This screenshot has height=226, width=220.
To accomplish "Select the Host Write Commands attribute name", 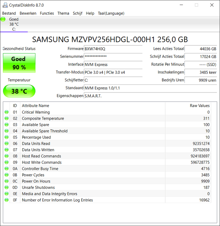I will [42, 162].
